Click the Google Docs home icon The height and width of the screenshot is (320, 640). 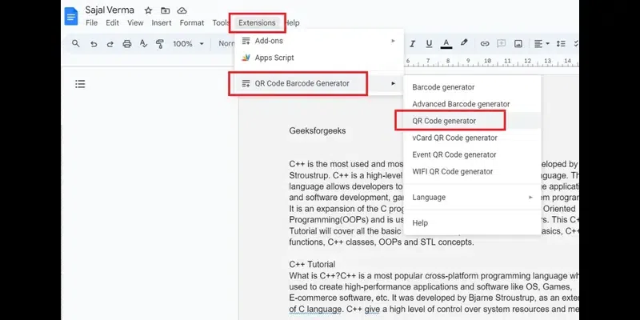click(x=71, y=16)
